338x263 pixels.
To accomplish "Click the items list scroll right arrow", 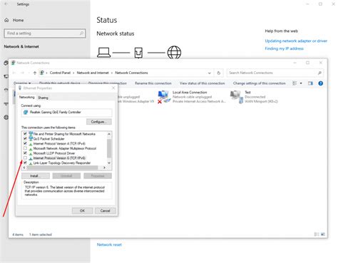I will 104,167.
